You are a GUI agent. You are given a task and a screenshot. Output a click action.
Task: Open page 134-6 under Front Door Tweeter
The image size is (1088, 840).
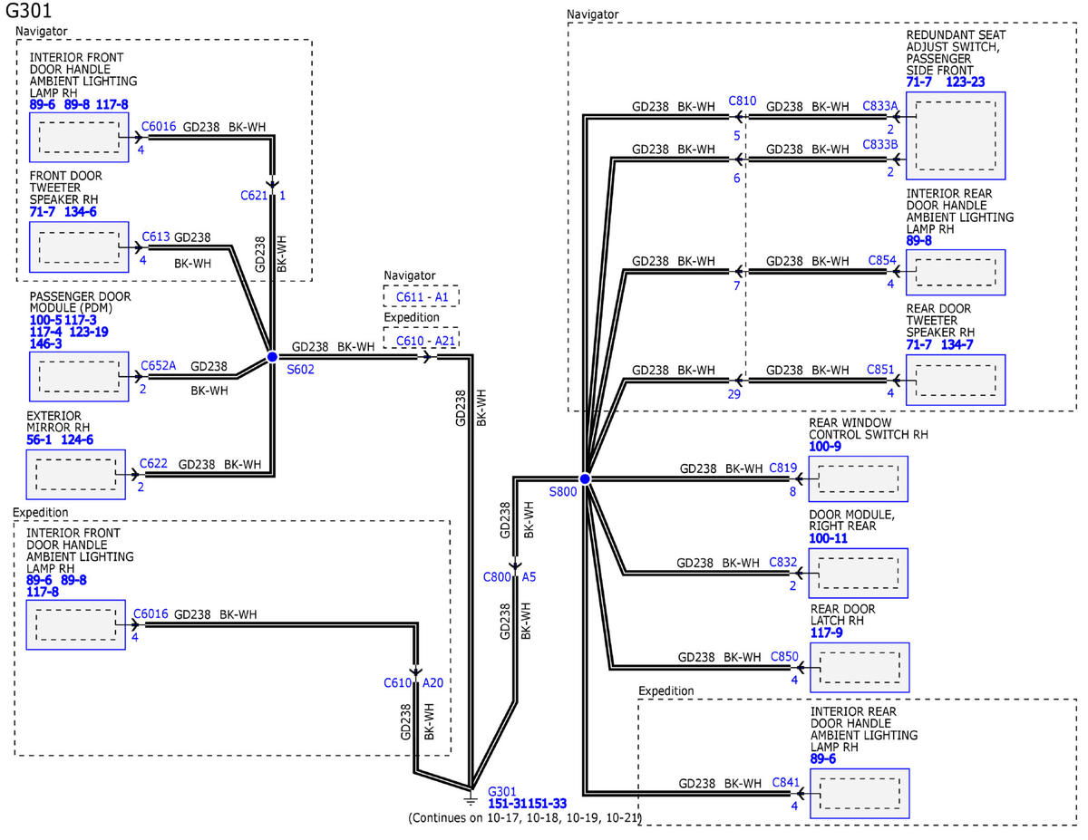coord(81,212)
